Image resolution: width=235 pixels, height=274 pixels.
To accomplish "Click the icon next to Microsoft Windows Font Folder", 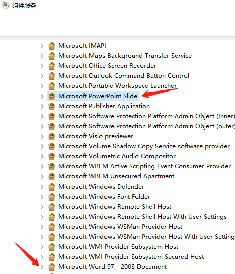I will click(52, 197).
